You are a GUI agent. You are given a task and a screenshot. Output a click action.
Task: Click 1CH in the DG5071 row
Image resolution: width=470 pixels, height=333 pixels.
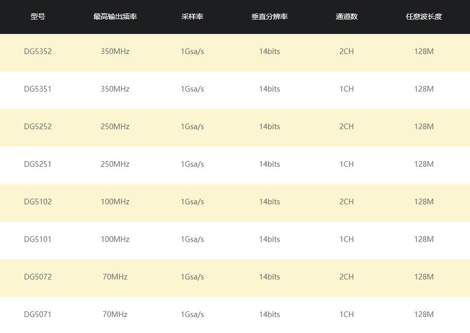[x=346, y=314]
